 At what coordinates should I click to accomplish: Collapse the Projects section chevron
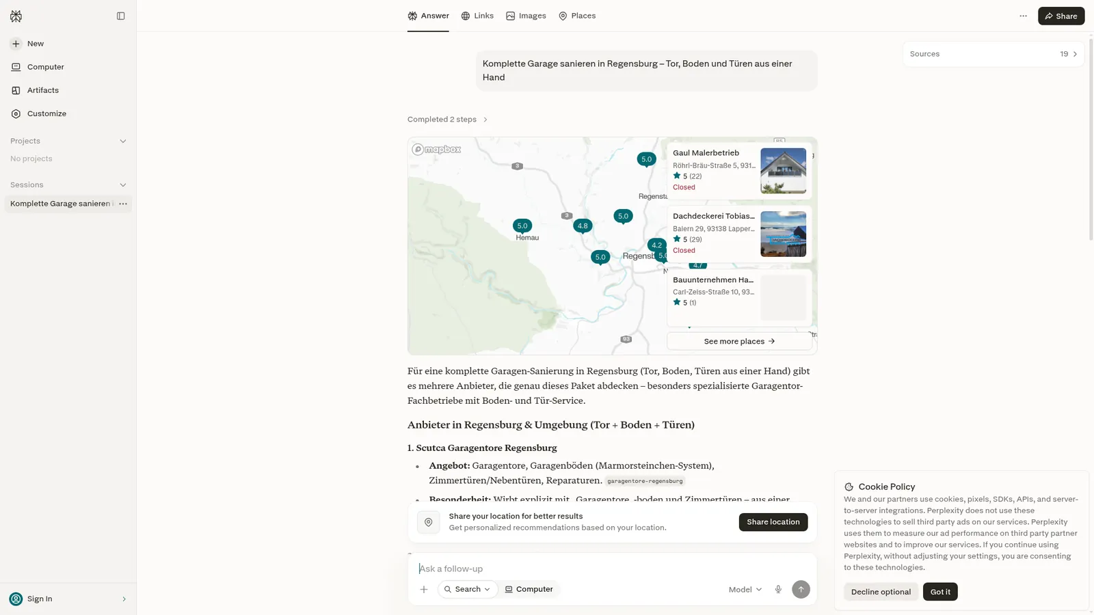coord(123,141)
